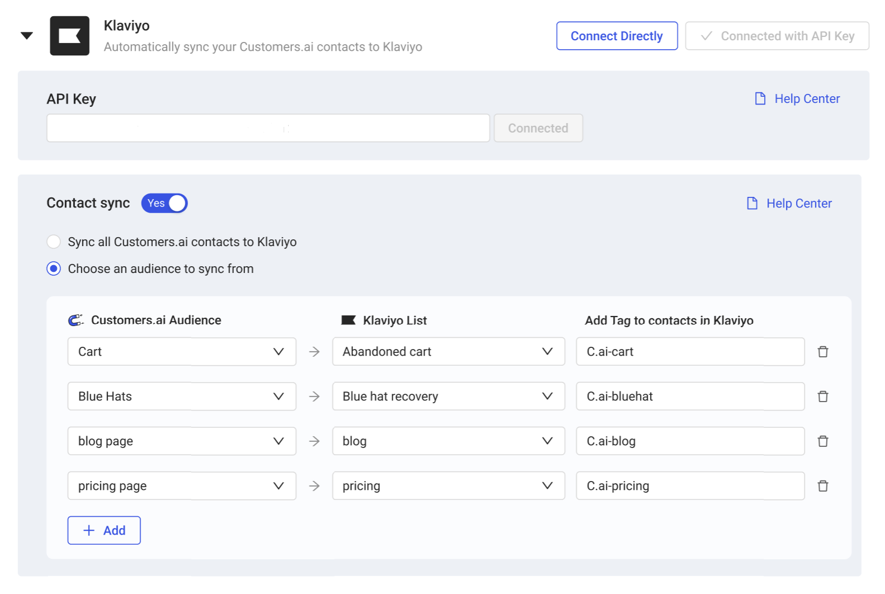Screen dimensions: 885x594
Task: Click the Connected status button
Action: coord(538,128)
